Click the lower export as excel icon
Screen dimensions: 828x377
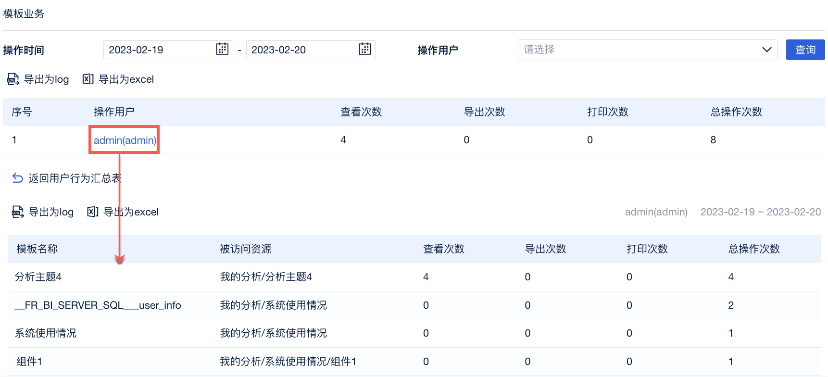tap(93, 212)
